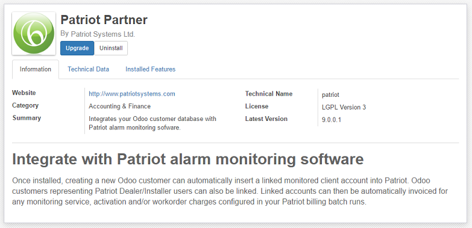
Task: Click the Category field label
Action: [25, 105]
